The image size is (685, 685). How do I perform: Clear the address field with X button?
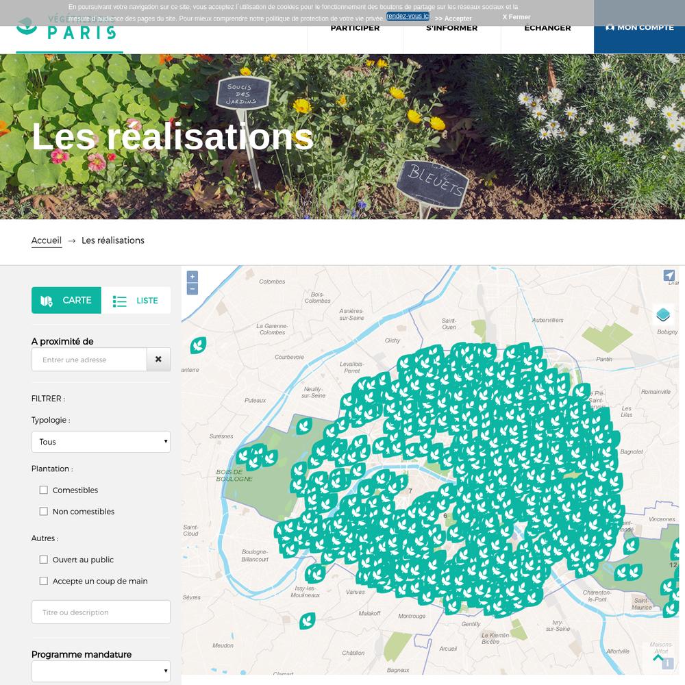(159, 359)
